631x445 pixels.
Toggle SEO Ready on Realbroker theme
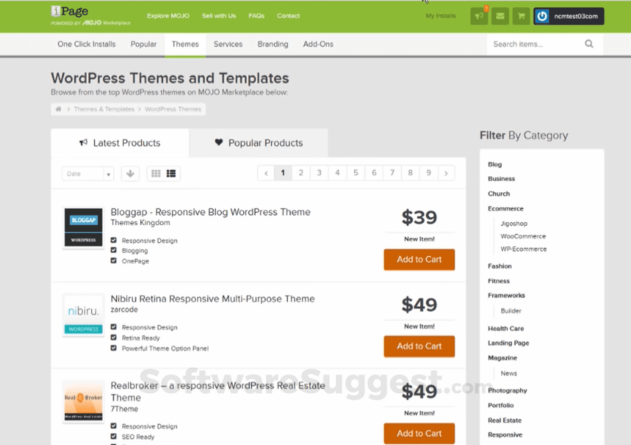[x=113, y=437]
